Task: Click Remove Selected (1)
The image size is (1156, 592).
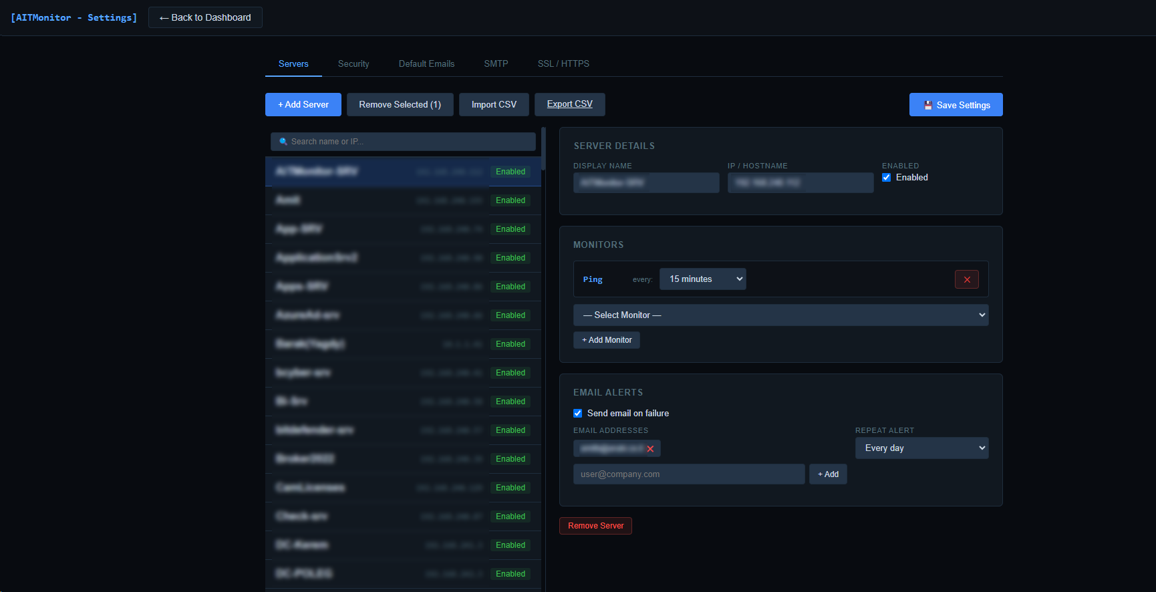Action: 400,105
